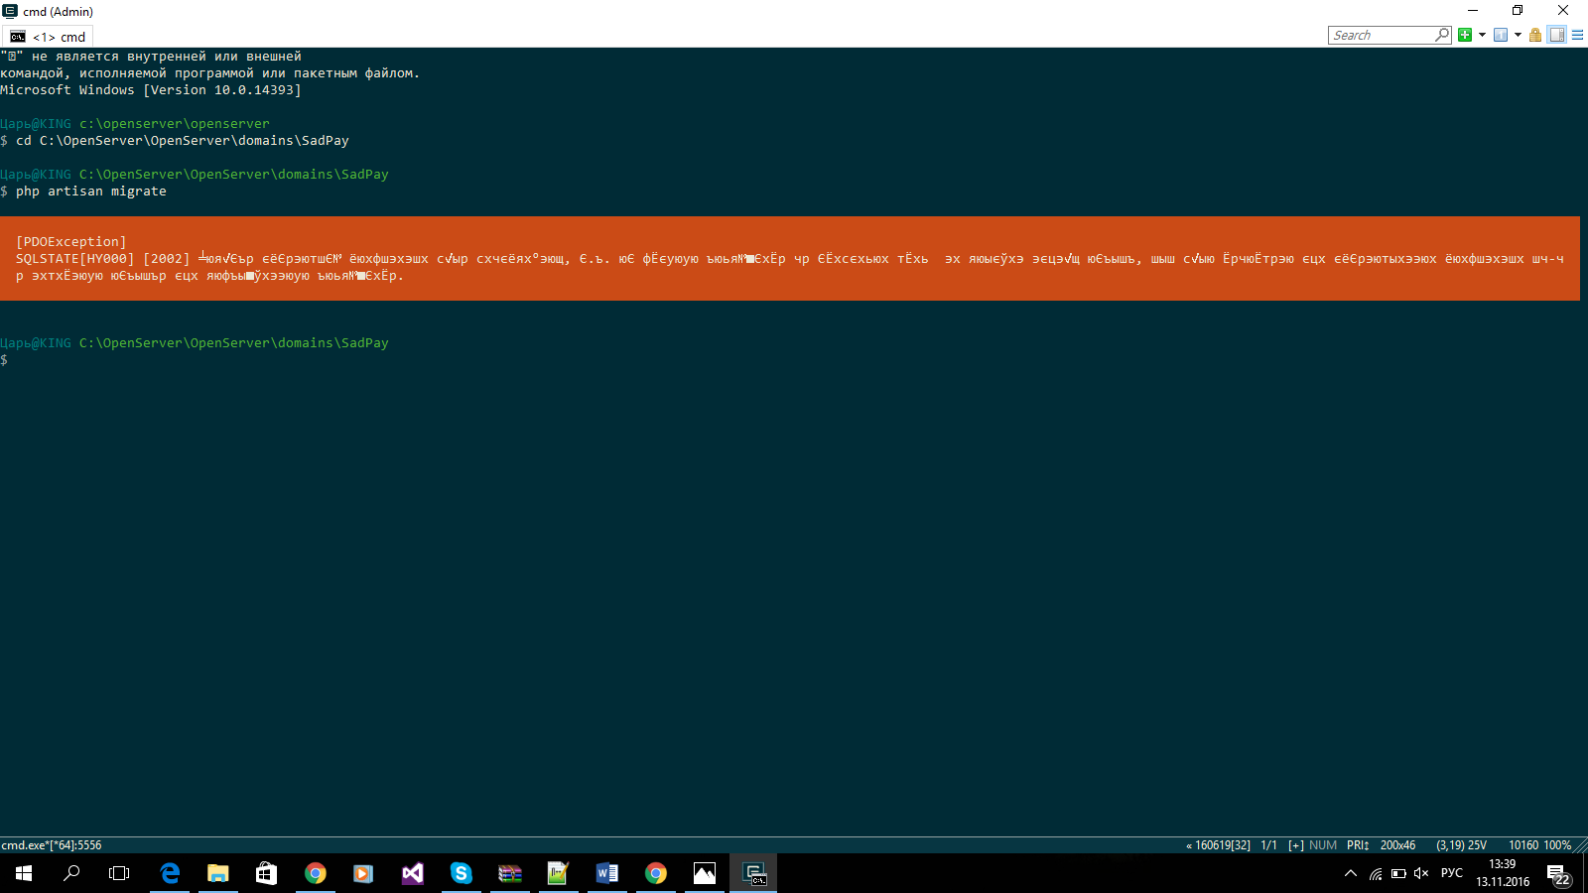Click inside the Search input field

1382,35
